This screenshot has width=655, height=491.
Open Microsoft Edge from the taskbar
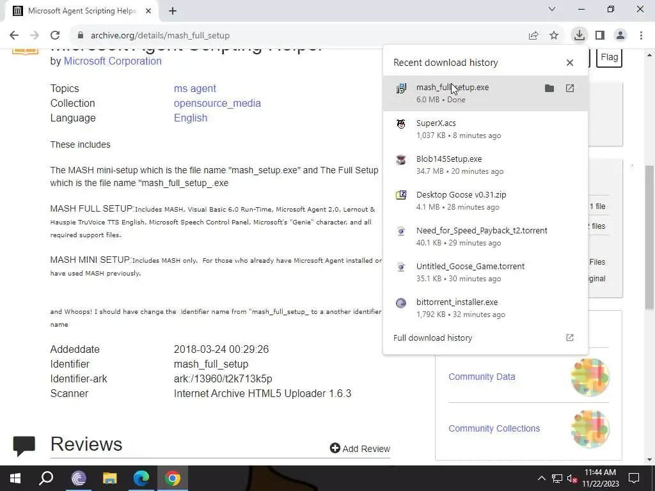click(x=141, y=478)
